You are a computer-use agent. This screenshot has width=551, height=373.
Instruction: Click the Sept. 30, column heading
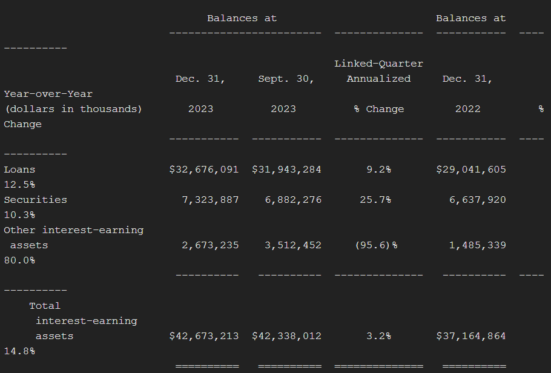286,79
